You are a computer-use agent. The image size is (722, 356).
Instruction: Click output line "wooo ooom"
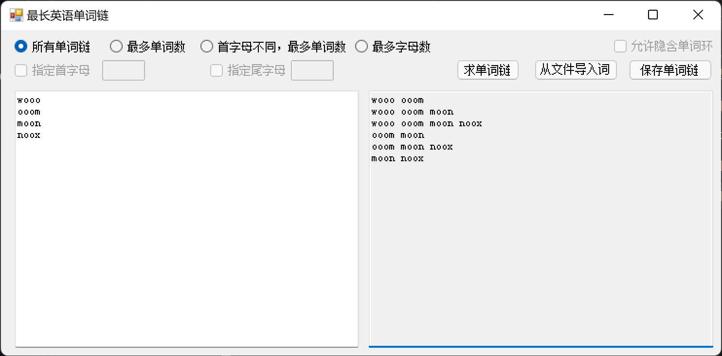pos(398,101)
